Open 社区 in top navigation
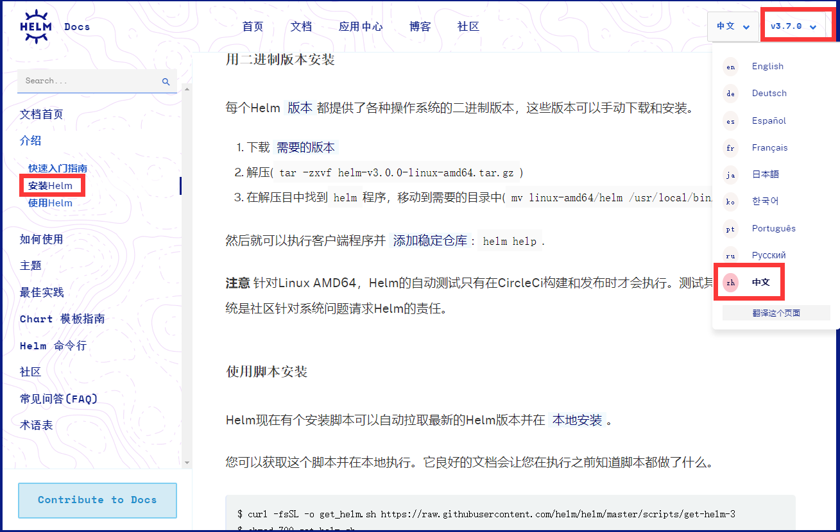 pos(468,26)
